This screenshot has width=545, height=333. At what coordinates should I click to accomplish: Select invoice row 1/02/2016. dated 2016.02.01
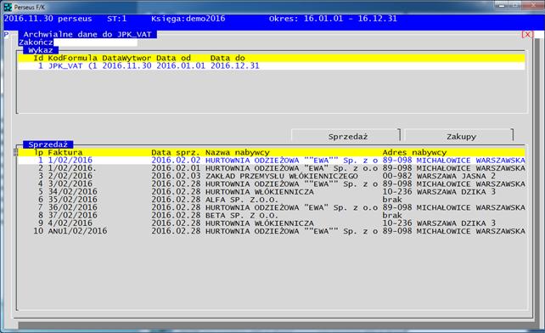[271, 168]
